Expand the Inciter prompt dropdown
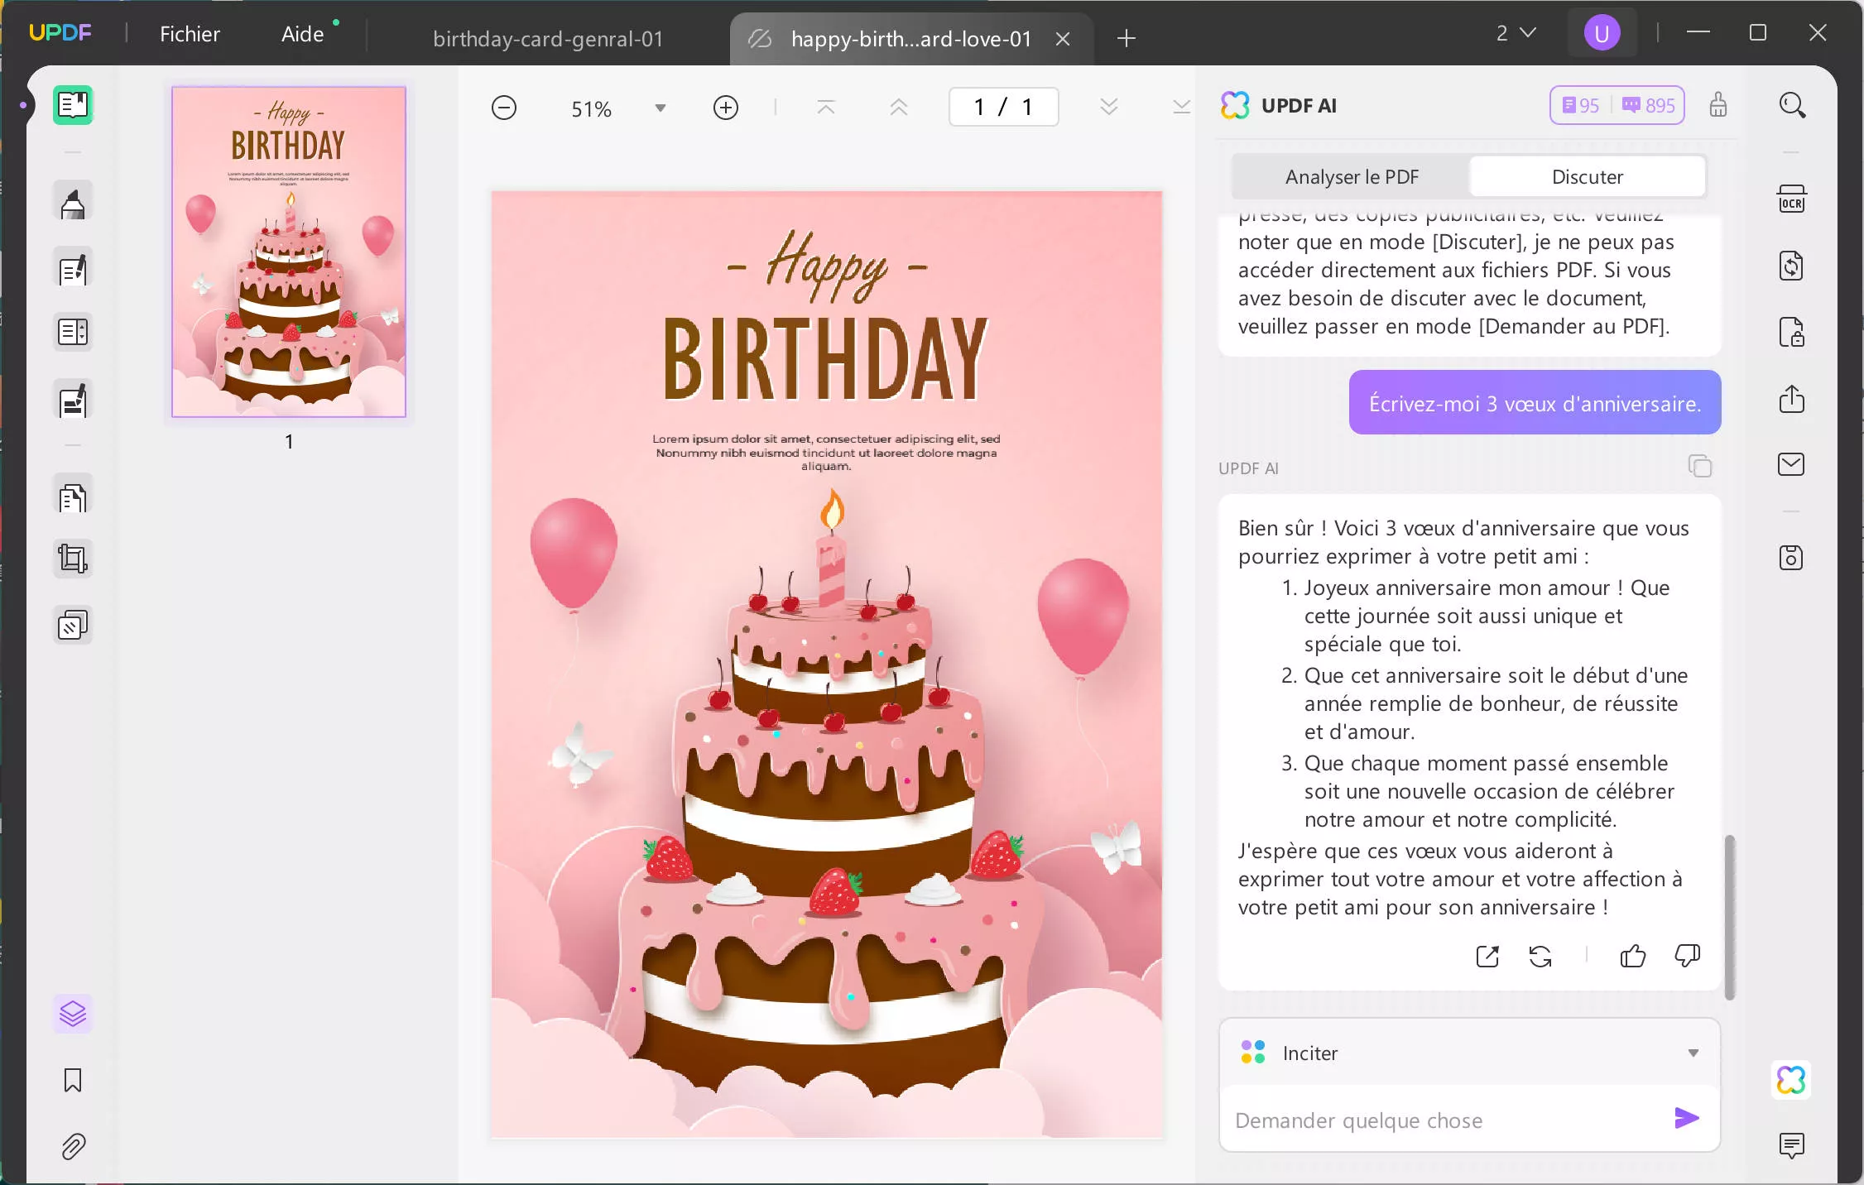Viewport: 1864px width, 1185px height. click(x=1693, y=1053)
